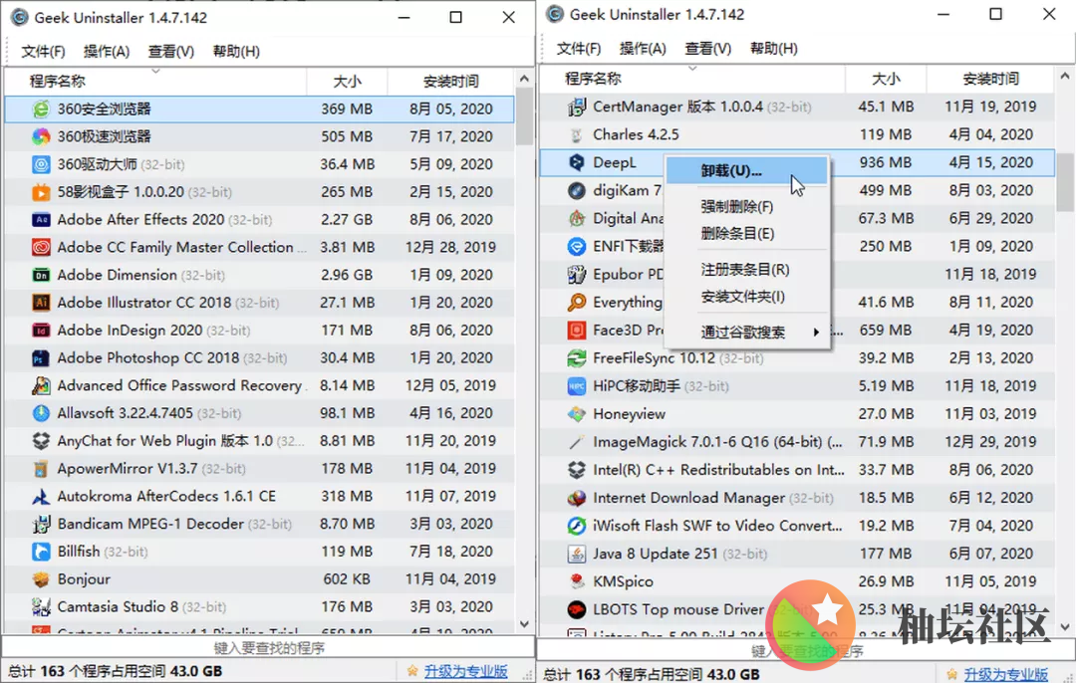
Task: Click 升级为专业版 link in left window
Action: [465, 671]
